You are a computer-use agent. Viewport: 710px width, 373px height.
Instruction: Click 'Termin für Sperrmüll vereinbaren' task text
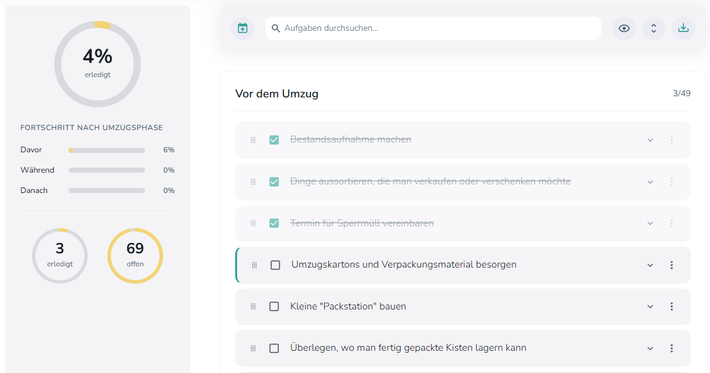coord(362,223)
